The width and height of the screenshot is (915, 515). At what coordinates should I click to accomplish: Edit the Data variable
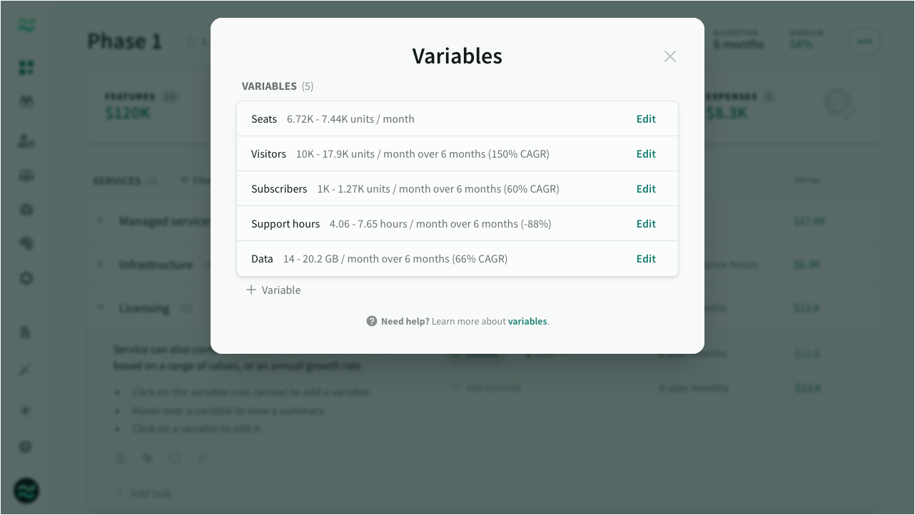click(x=646, y=259)
